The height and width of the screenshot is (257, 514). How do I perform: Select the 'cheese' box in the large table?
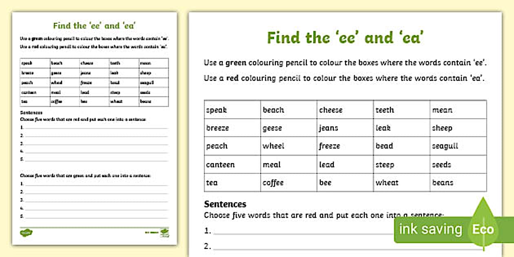tap(345, 110)
